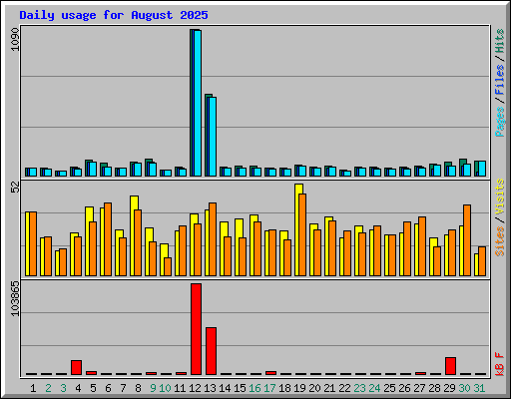Click the orange visits bar for day 1
The height and width of the screenshot is (399, 511).
click(x=33, y=243)
